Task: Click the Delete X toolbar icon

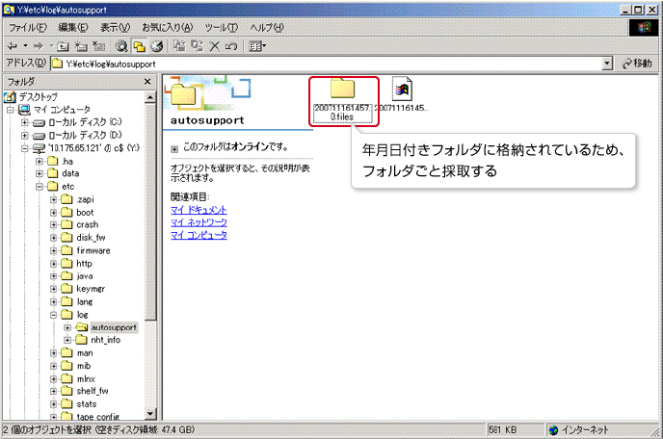Action: 215,46
